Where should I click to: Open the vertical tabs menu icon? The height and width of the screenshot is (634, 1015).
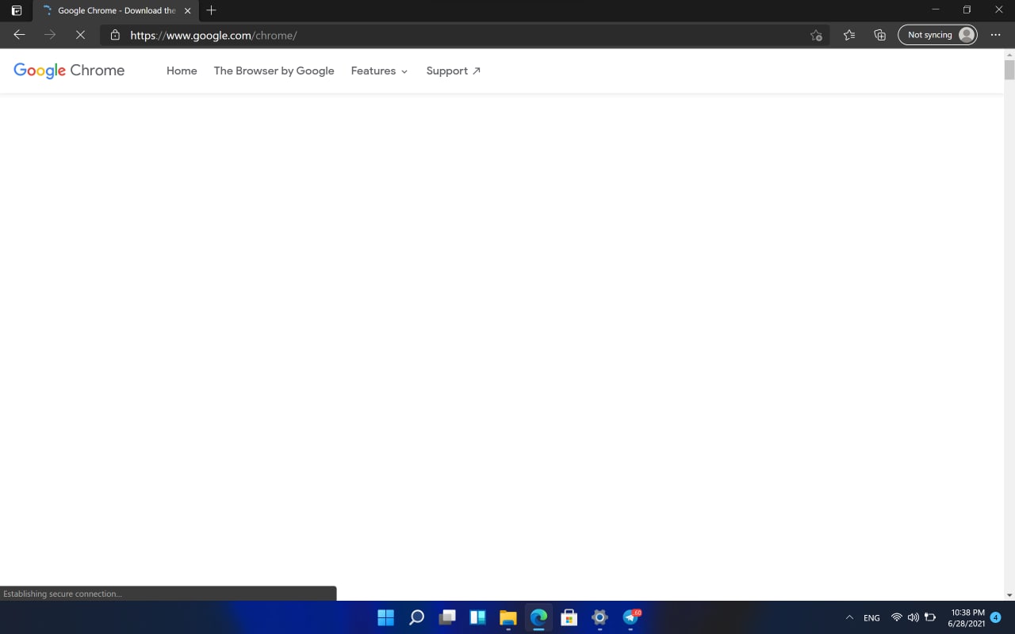pos(17,10)
